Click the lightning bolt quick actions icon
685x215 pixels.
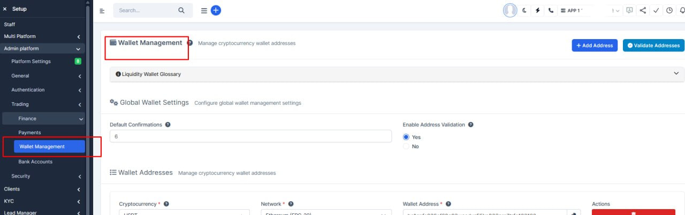point(537,11)
